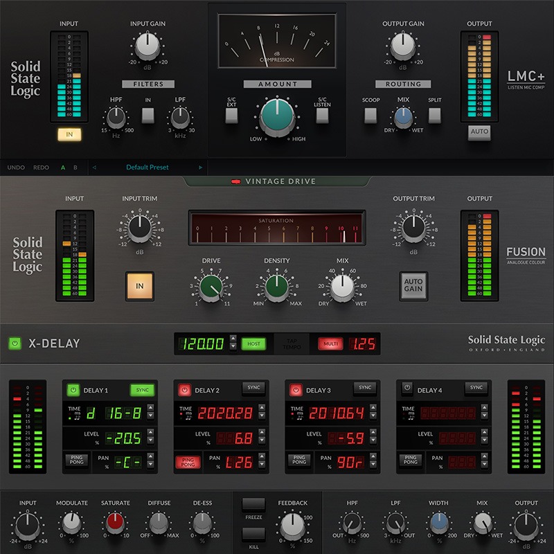Increase Delay 1 TIME stepper up
The image size is (554, 554).
tap(150, 407)
